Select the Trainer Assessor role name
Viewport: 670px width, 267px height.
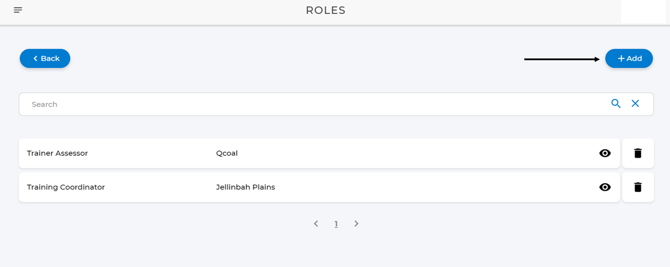(58, 153)
